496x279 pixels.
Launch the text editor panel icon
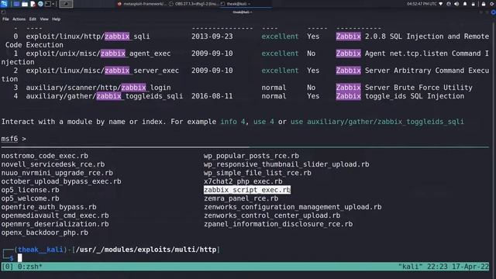click(33, 4)
